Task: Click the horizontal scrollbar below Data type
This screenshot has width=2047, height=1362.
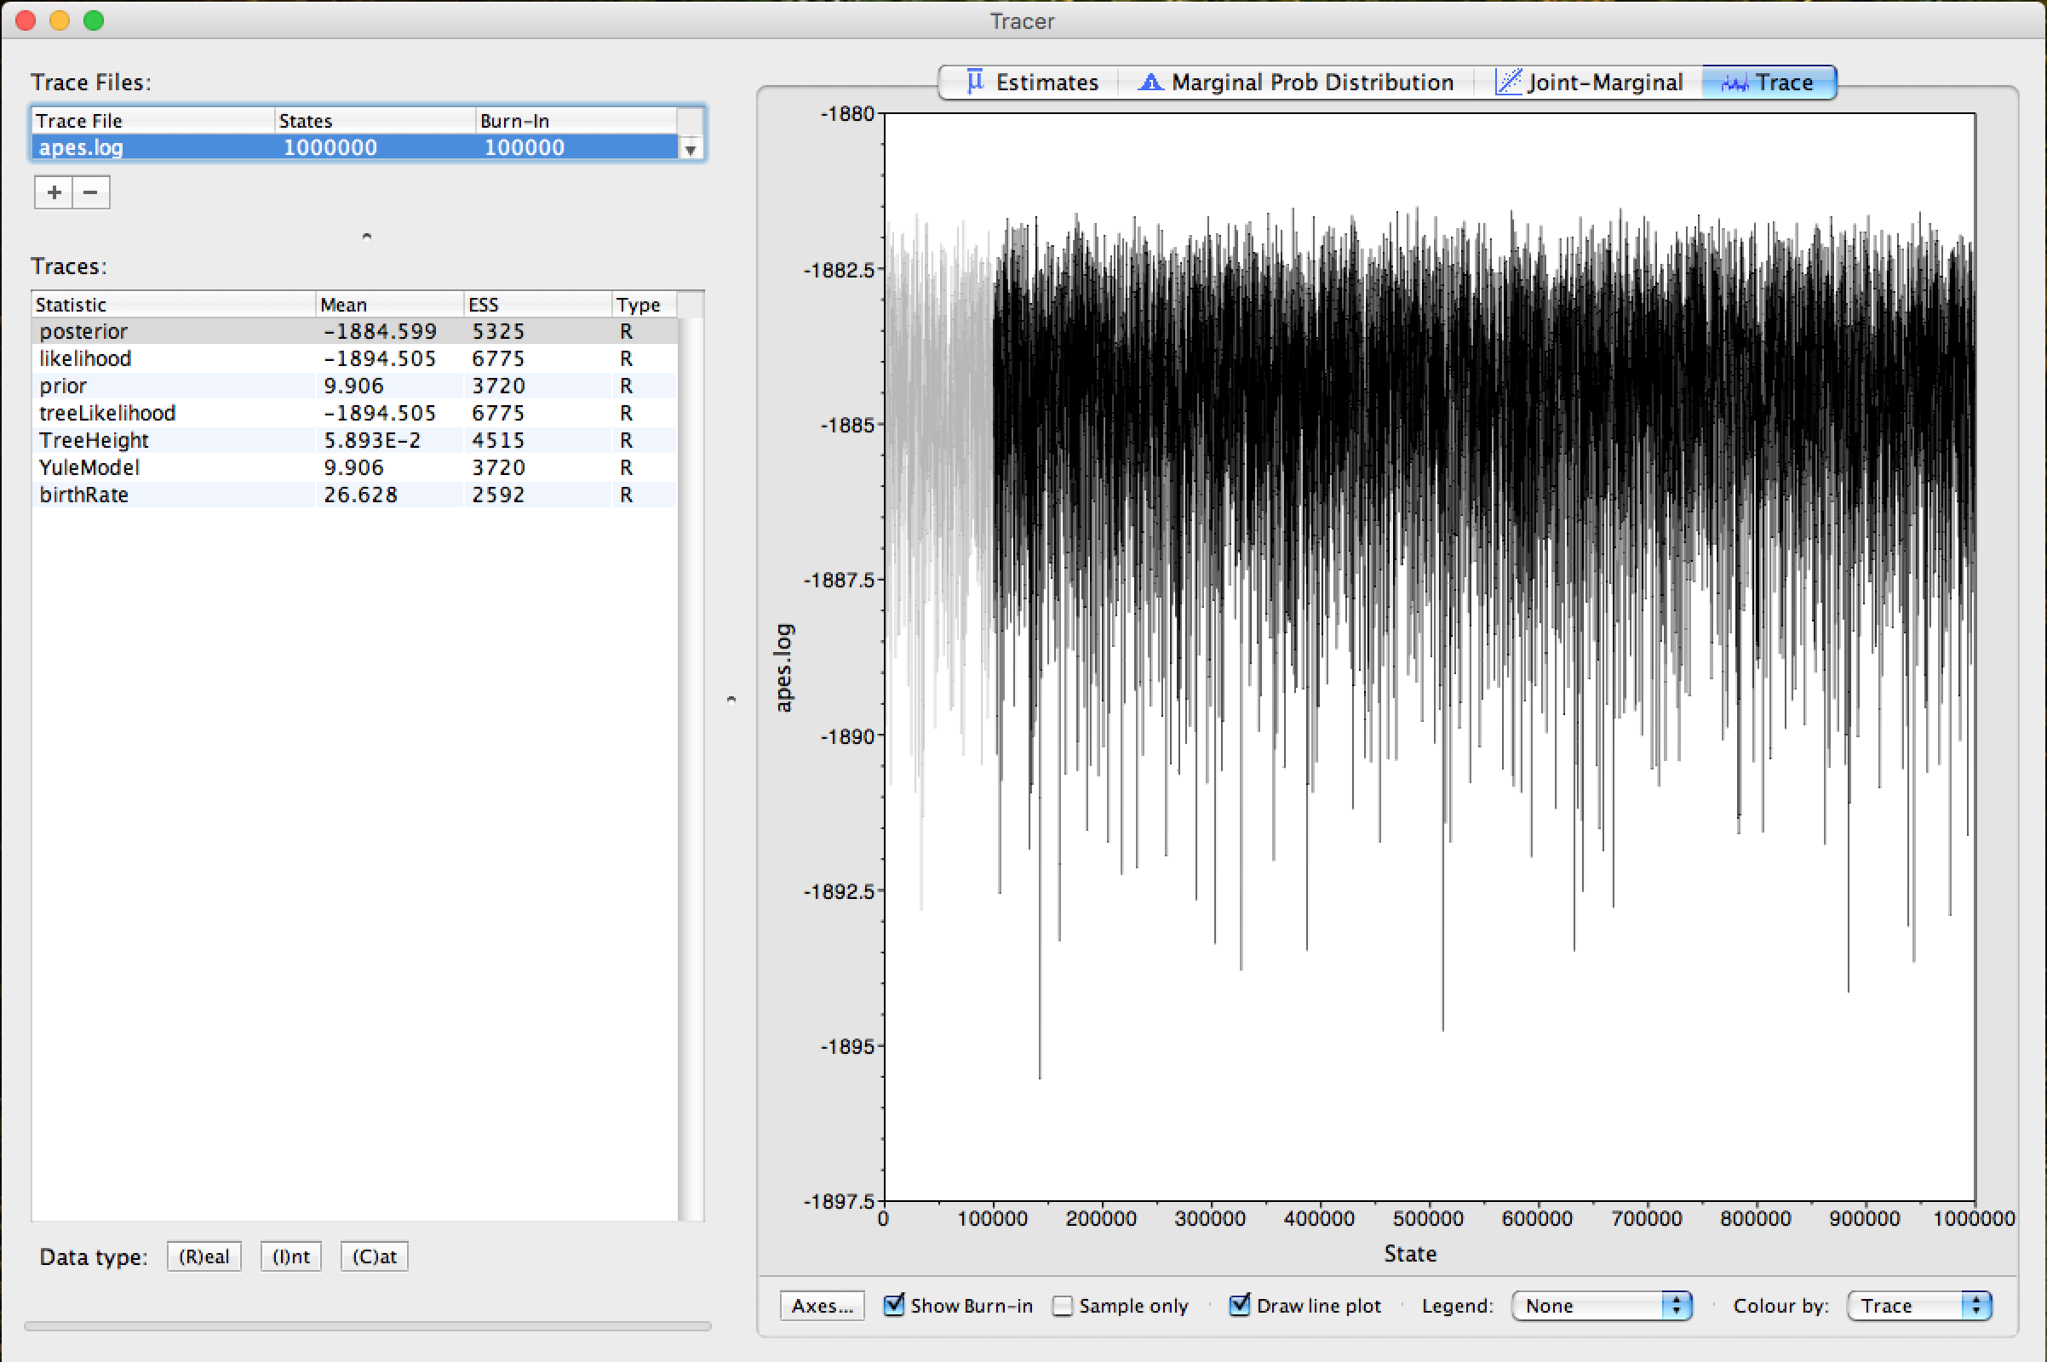Action: click(x=367, y=1326)
